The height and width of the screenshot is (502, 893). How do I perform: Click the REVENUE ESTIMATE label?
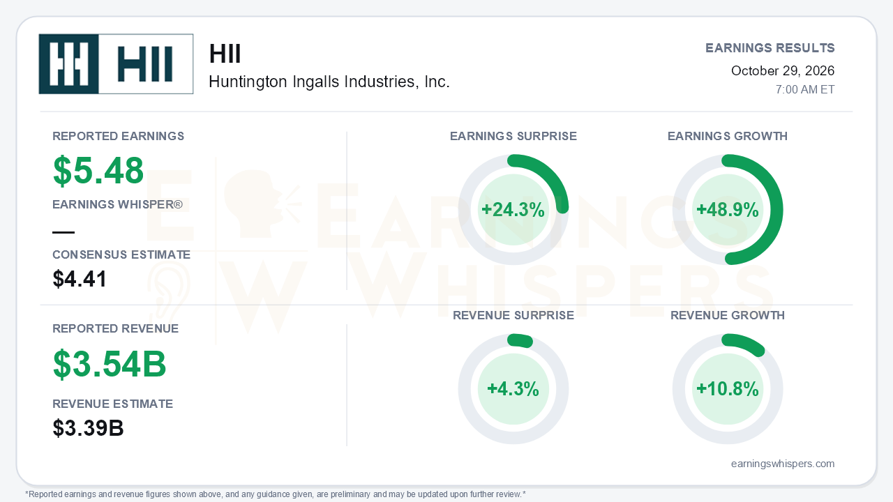tap(113, 404)
